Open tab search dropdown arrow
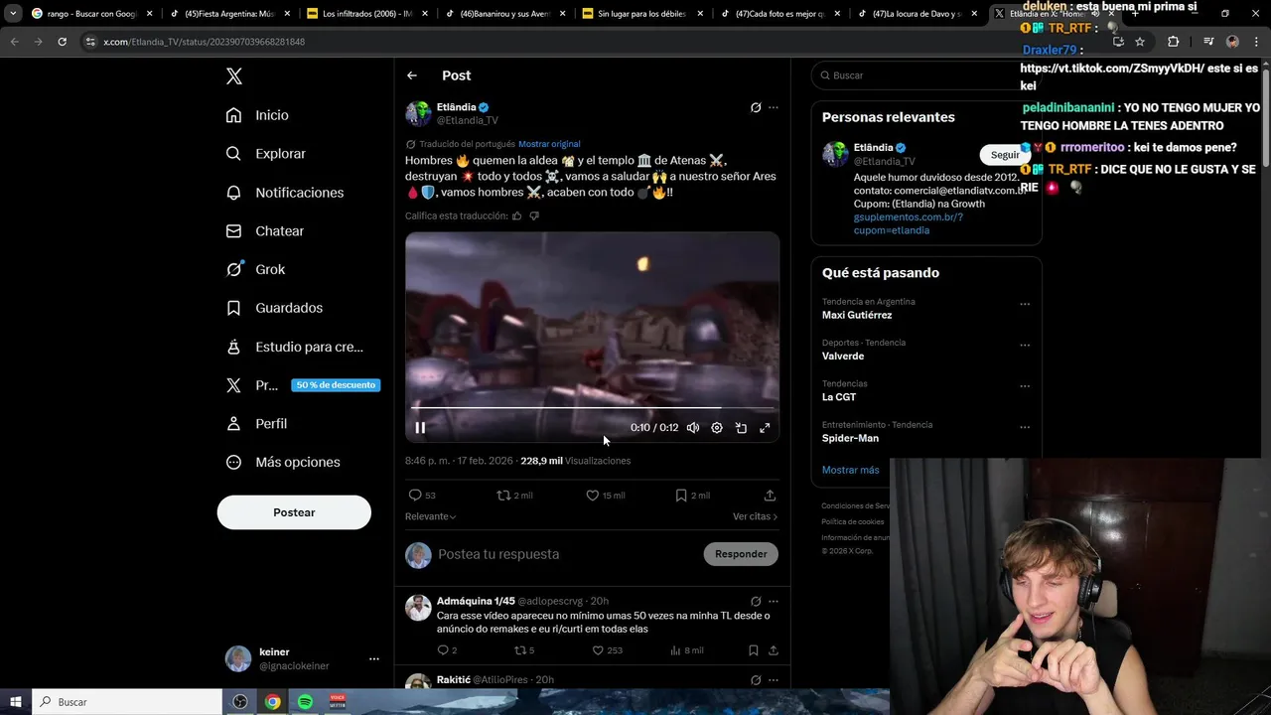Image resolution: width=1271 pixels, height=715 pixels. (13, 14)
